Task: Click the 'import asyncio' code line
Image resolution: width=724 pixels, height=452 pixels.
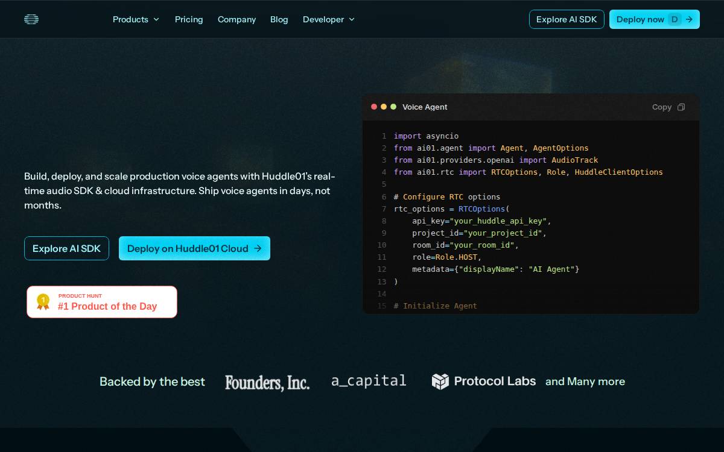Action: [x=427, y=136]
